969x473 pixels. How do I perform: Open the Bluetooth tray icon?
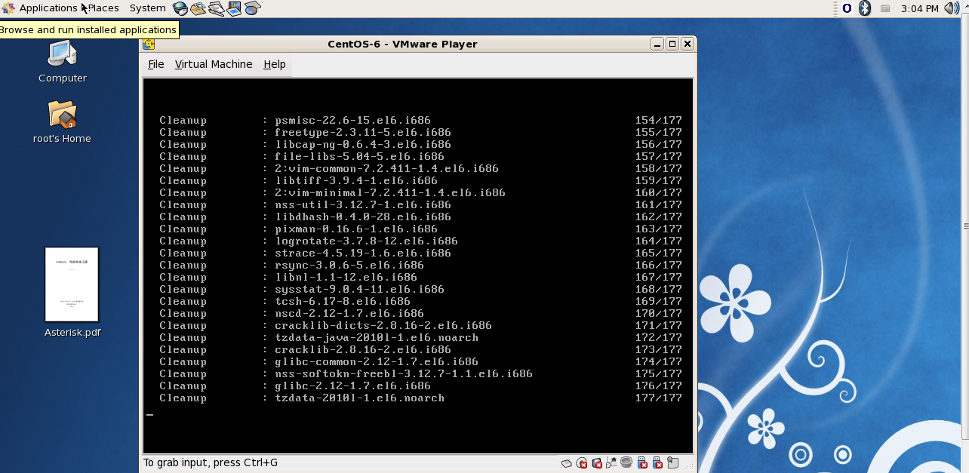[x=866, y=8]
